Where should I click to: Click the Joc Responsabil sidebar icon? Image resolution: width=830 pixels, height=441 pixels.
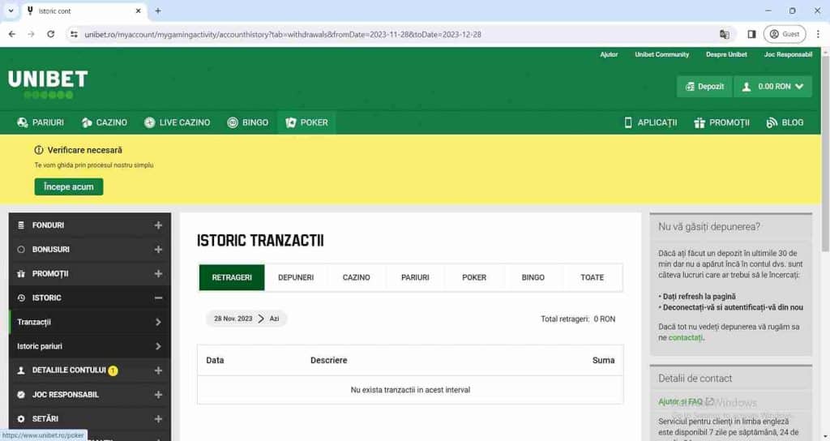click(x=21, y=395)
